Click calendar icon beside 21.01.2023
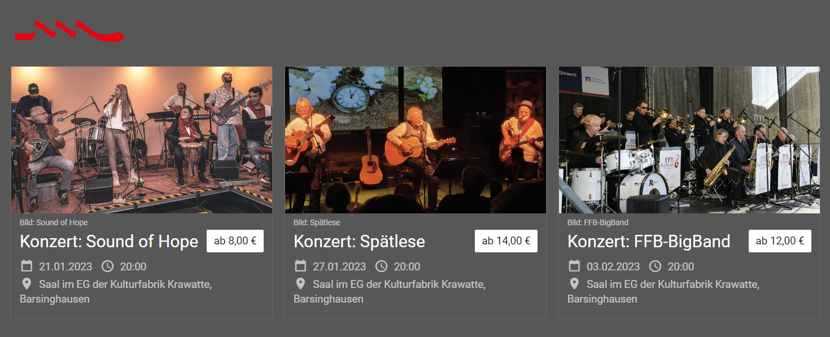The width and height of the screenshot is (830, 337). click(x=27, y=266)
